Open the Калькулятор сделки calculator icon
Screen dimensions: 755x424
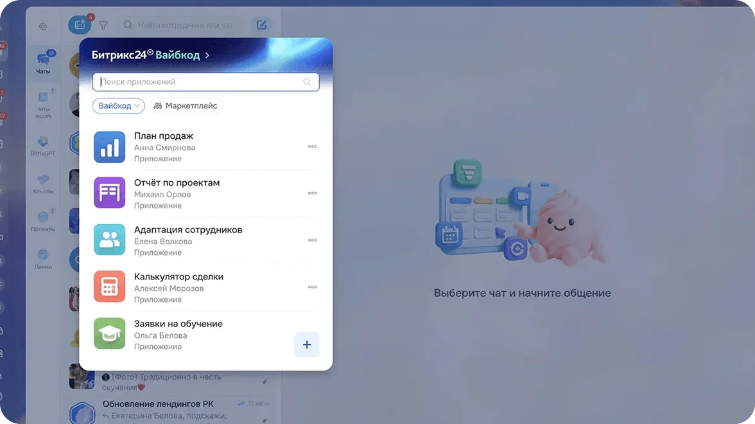coord(109,287)
